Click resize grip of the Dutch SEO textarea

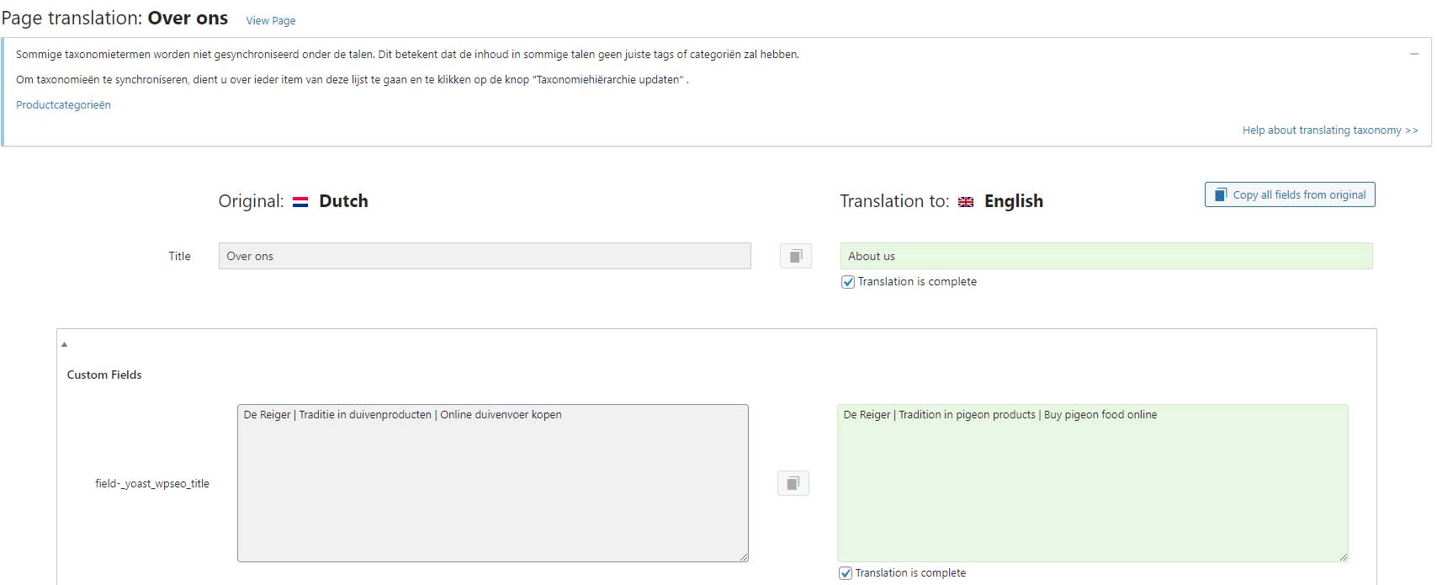[x=743, y=556]
